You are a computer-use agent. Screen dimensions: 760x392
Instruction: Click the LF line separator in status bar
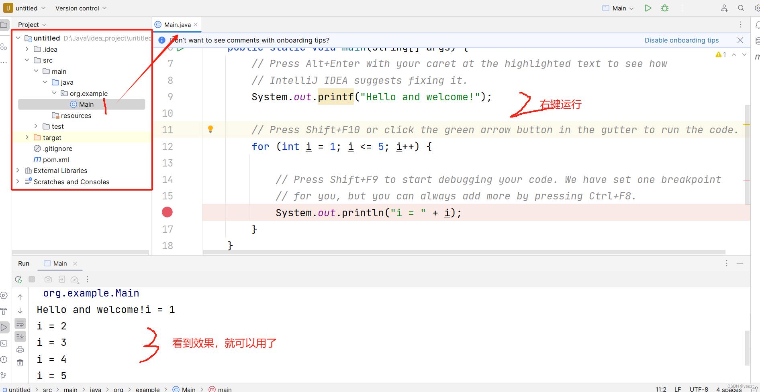(x=678, y=389)
